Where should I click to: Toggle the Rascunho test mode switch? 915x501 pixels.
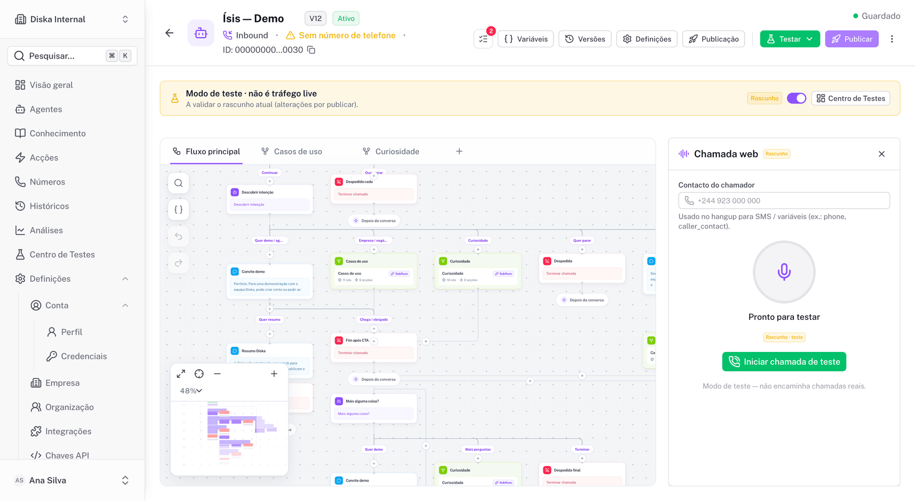pos(797,98)
